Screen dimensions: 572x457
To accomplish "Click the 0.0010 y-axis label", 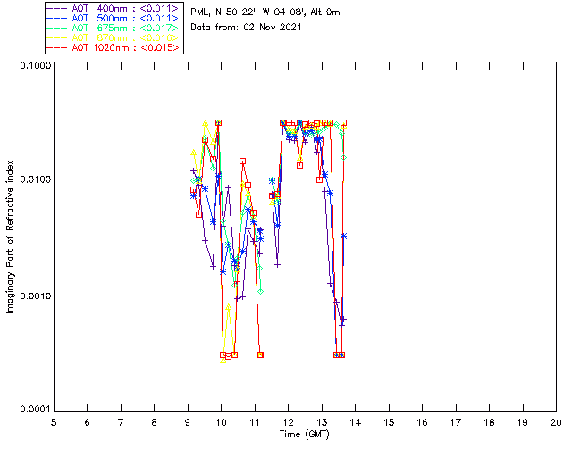I will (35, 295).
